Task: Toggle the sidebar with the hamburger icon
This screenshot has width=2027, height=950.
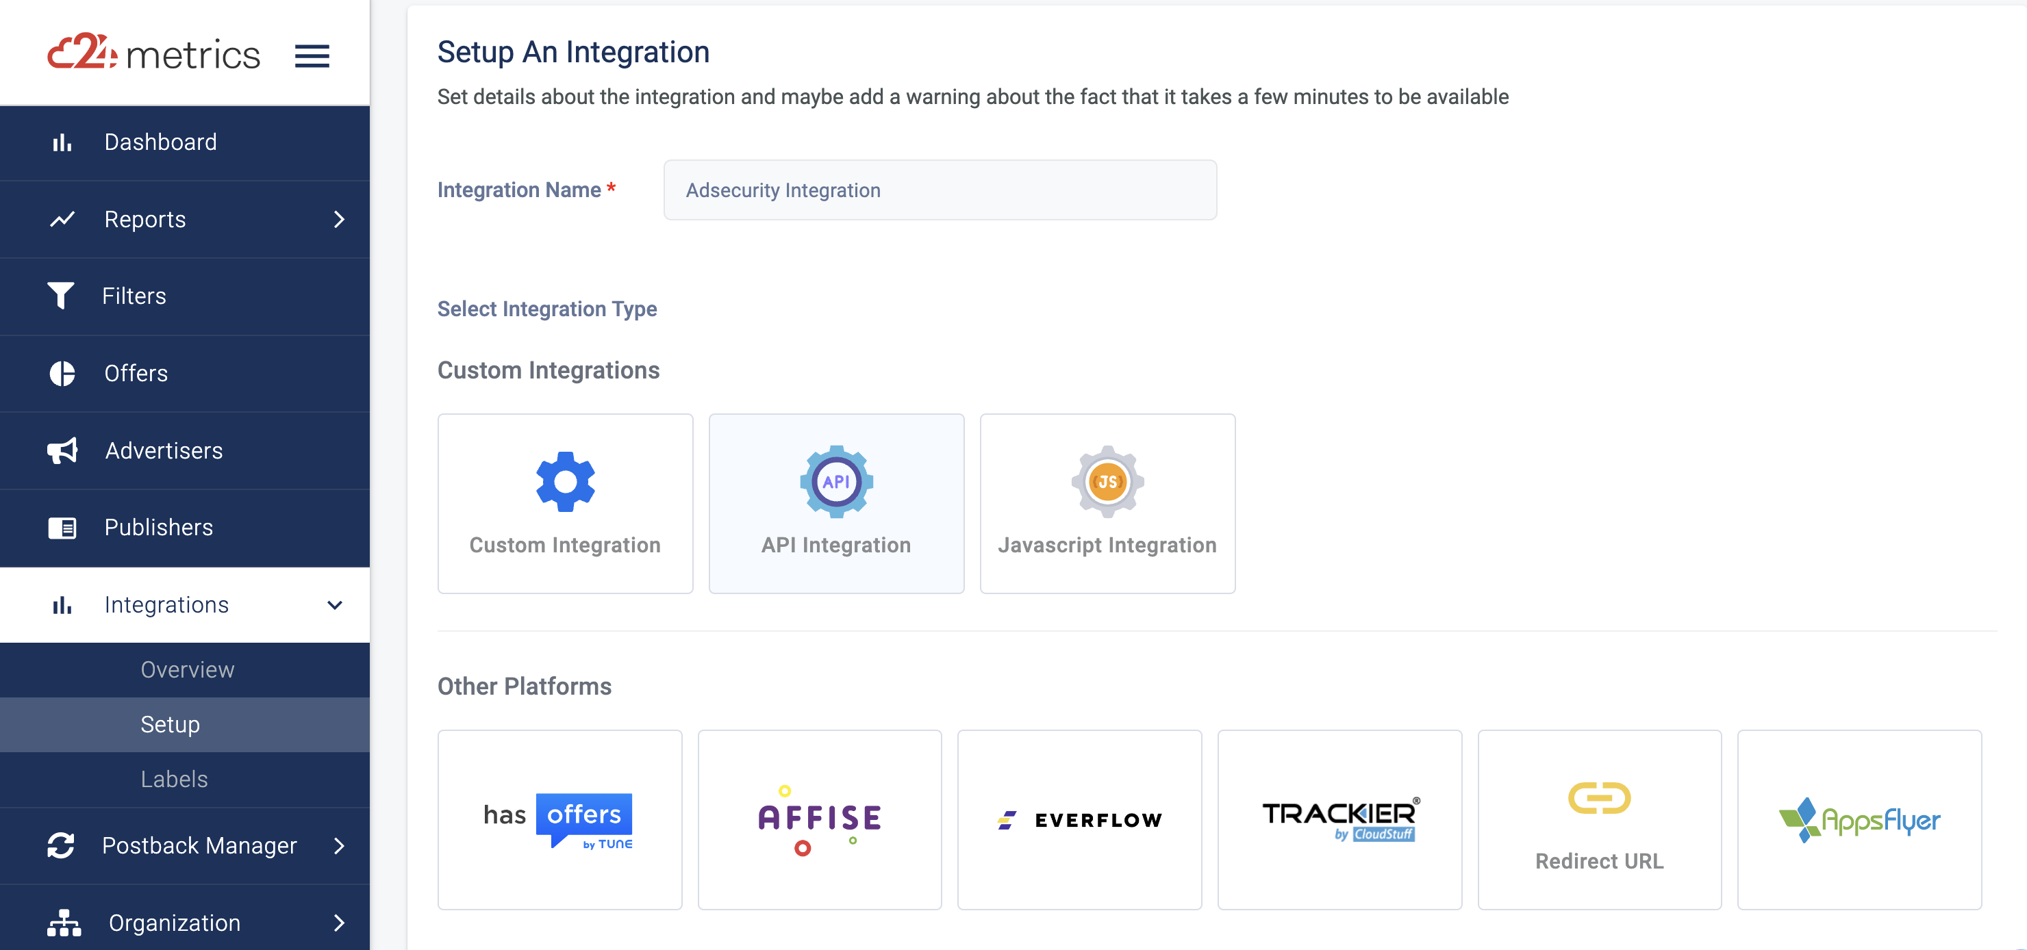Action: (x=312, y=55)
